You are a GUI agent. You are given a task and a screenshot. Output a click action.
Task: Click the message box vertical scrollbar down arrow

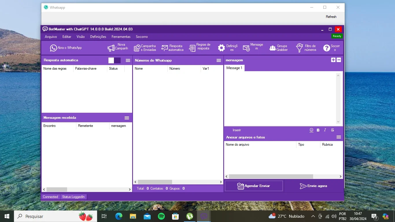click(x=338, y=122)
